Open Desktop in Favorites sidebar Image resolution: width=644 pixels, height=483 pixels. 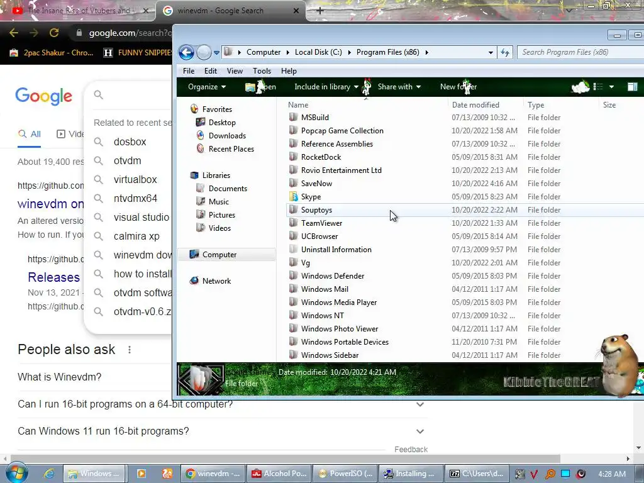point(222,123)
